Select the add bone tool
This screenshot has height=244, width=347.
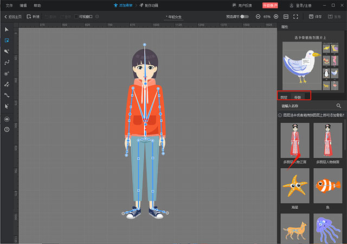click(x=7, y=51)
